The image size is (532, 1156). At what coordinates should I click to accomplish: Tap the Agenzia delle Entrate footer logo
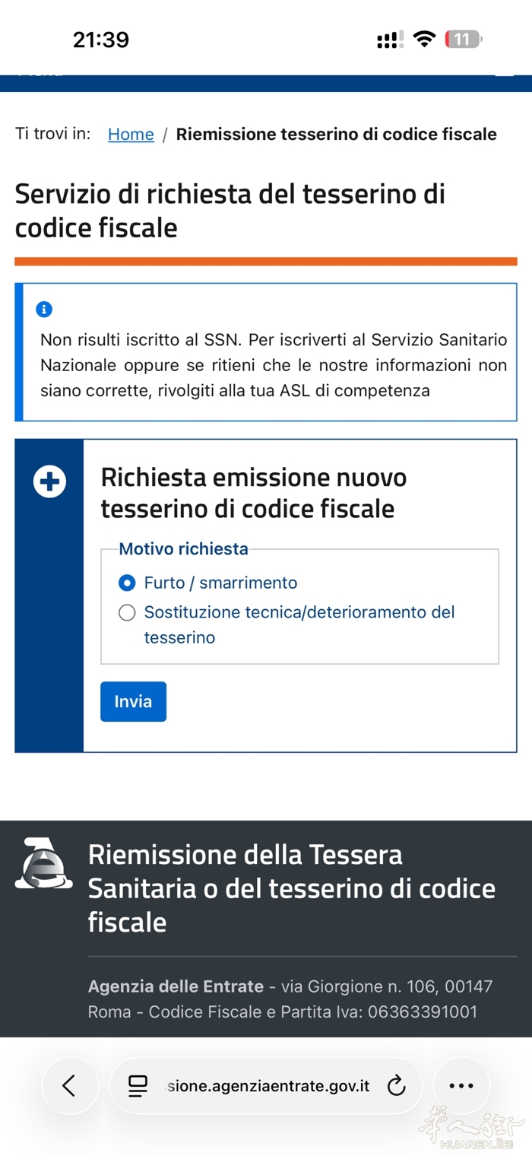[x=44, y=864]
